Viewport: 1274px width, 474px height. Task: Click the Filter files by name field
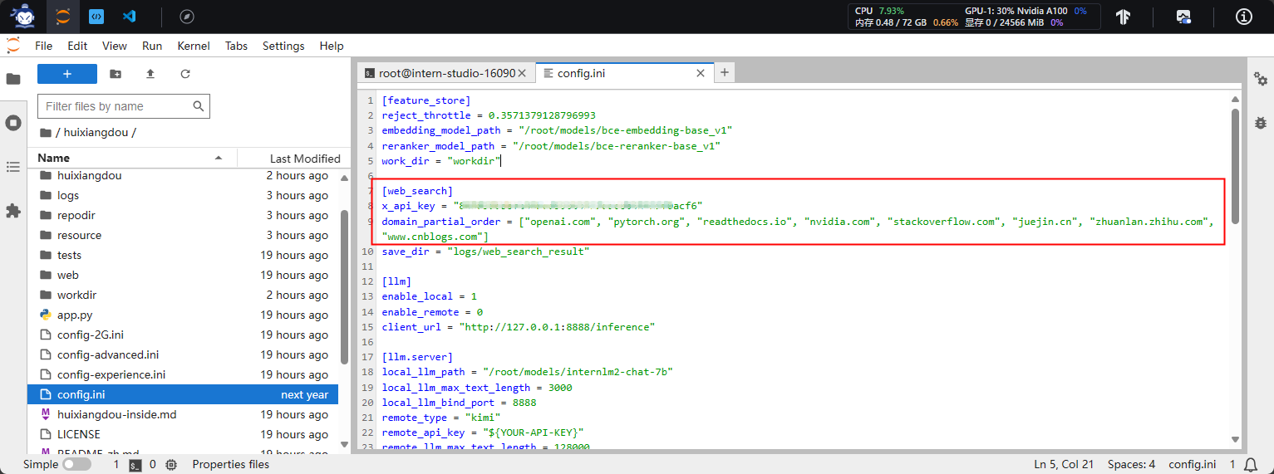[x=124, y=106]
